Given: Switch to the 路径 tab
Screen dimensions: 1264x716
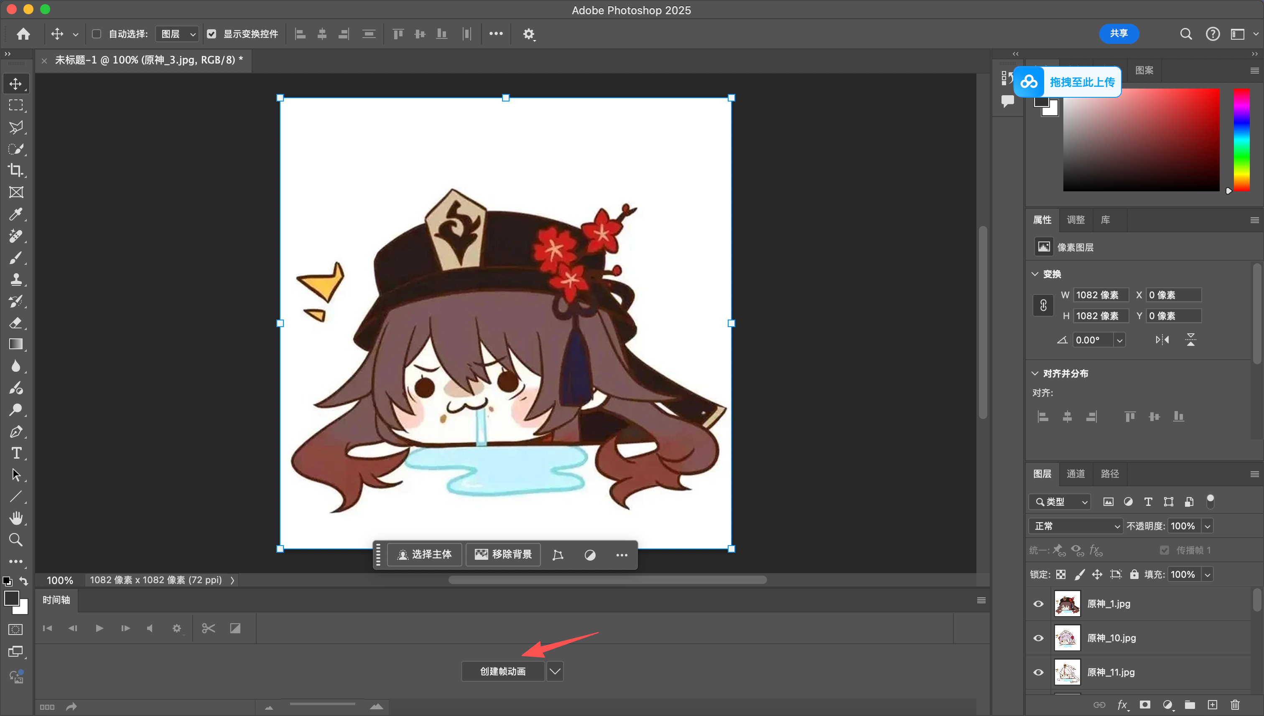Looking at the screenshot, I should click(x=1109, y=474).
